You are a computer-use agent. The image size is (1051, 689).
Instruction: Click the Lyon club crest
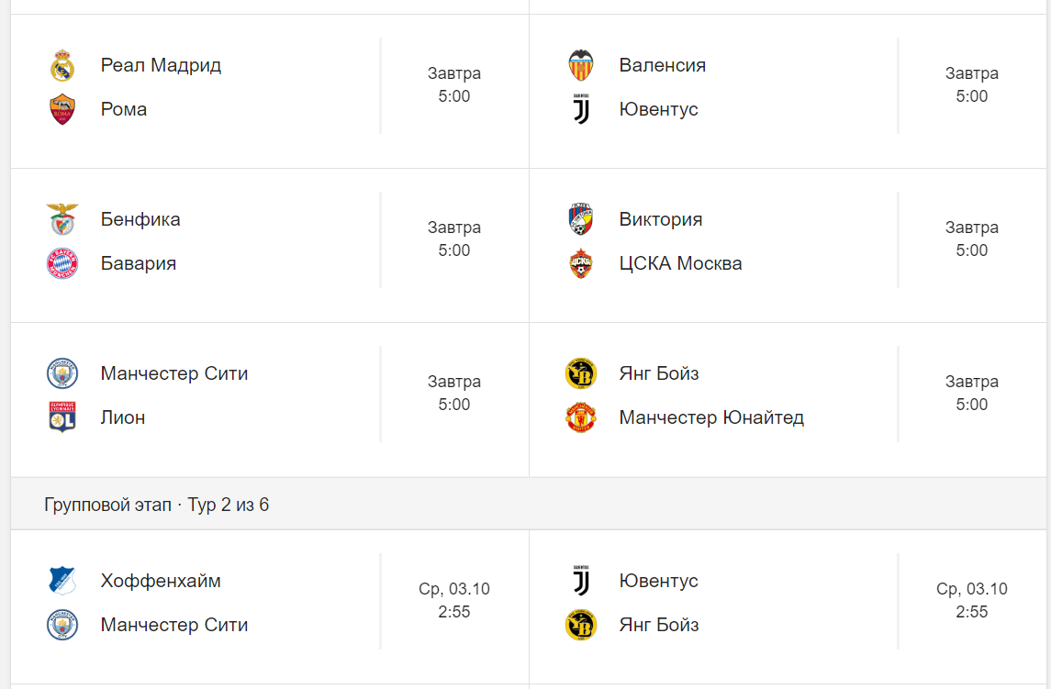[x=62, y=417]
